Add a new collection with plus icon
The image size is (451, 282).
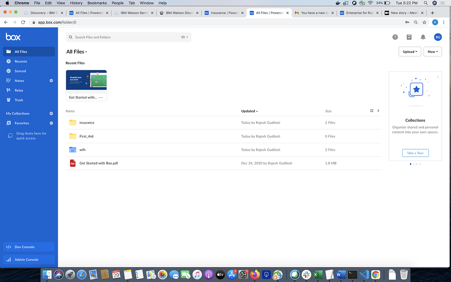click(x=51, y=113)
